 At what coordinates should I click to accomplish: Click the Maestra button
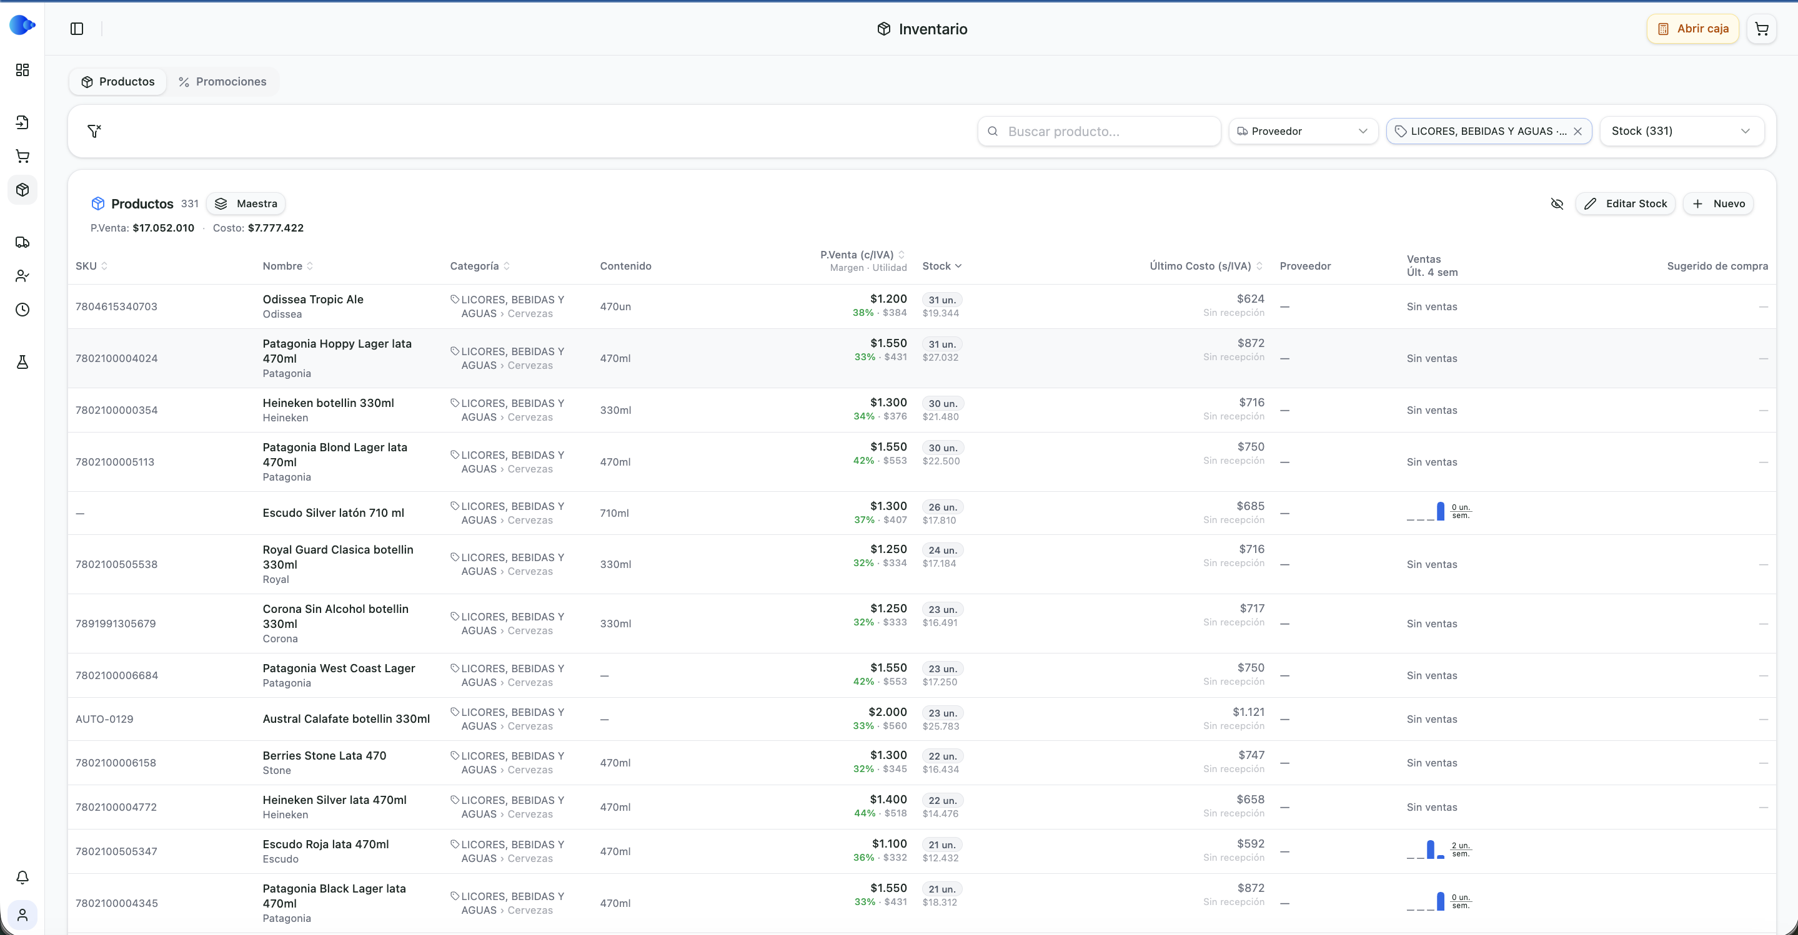(246, 203)
